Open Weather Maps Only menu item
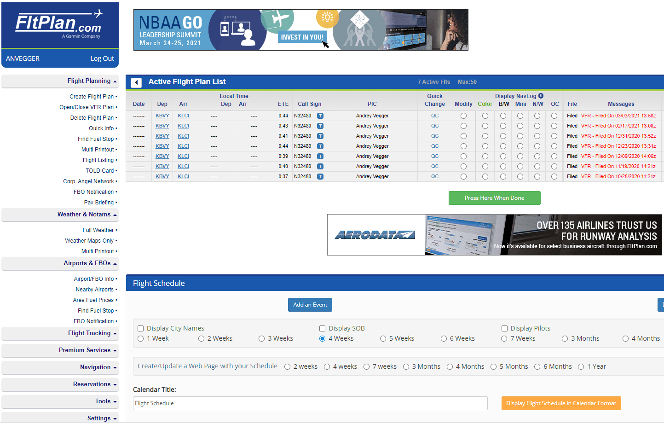 click(x=89, y=241)
